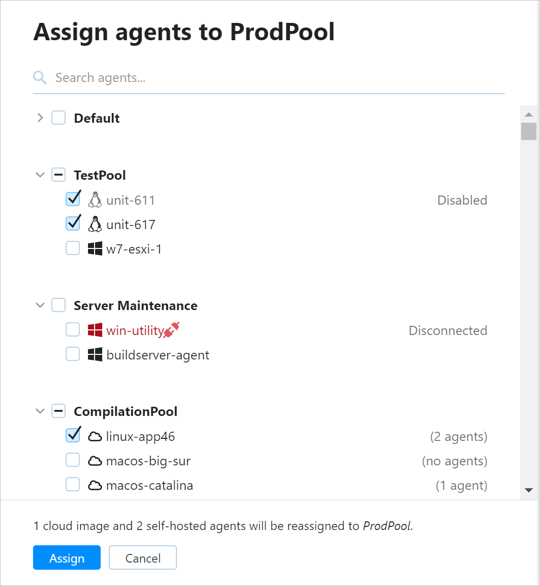Collapse the Server Maintenance group
Screen dimensions: 540x586
(x=40, y=304)
